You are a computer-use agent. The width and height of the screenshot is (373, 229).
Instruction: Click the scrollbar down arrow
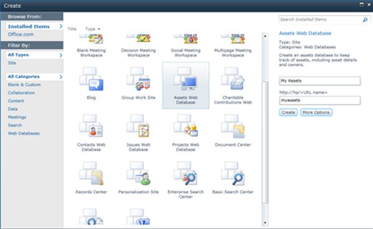265,223
